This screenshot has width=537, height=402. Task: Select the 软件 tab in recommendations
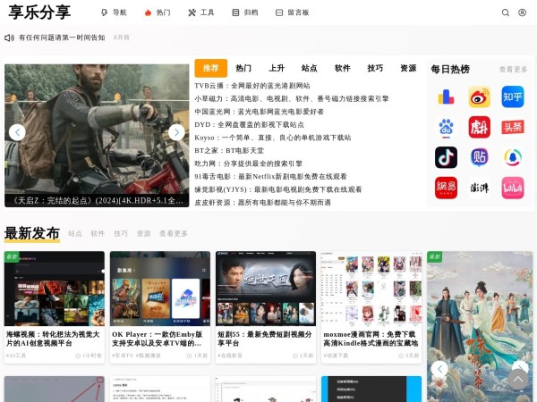coord(342,69)
